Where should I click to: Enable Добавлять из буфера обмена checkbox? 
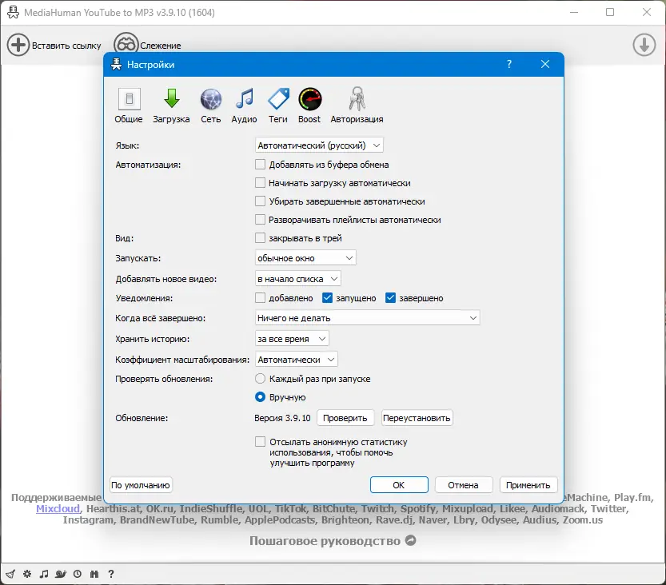260,165
